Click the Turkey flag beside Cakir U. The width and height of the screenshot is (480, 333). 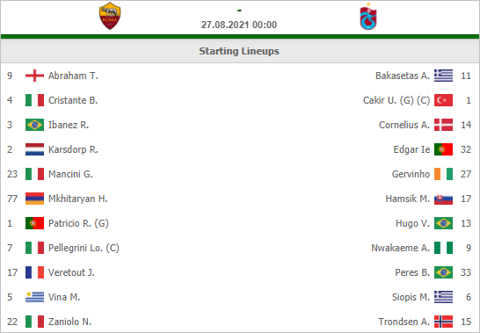click(443, 100)
